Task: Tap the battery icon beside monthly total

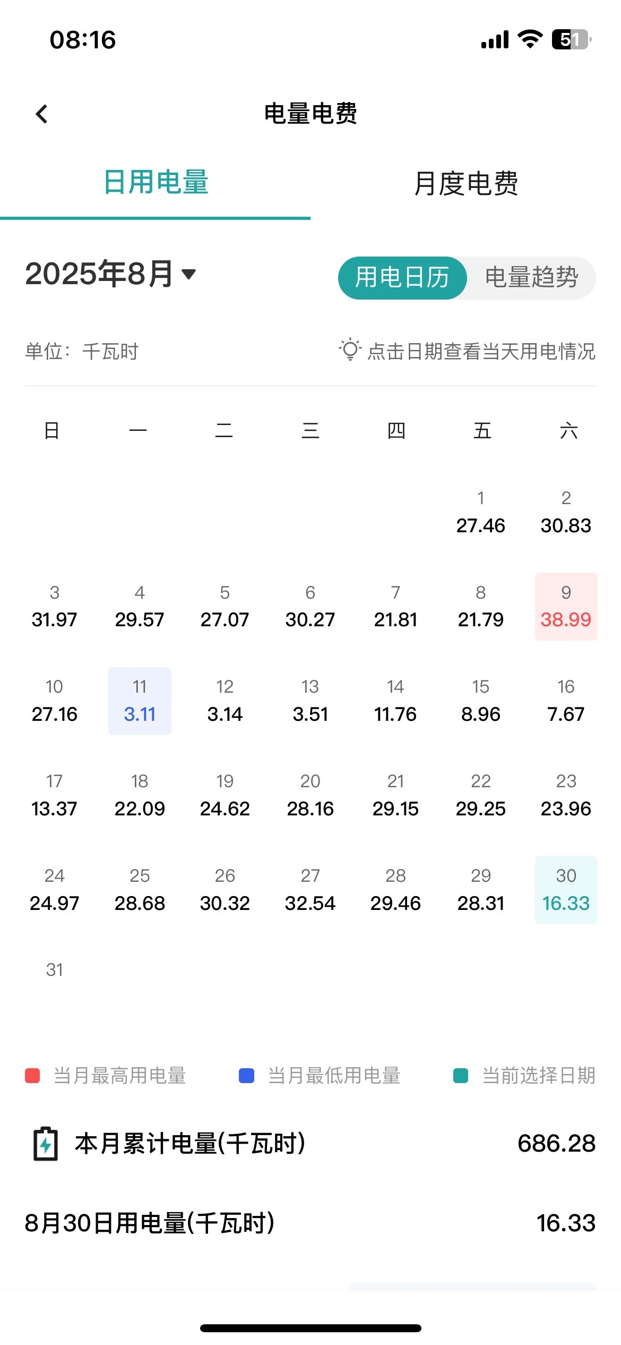Action: click(x=46, y=1144)
